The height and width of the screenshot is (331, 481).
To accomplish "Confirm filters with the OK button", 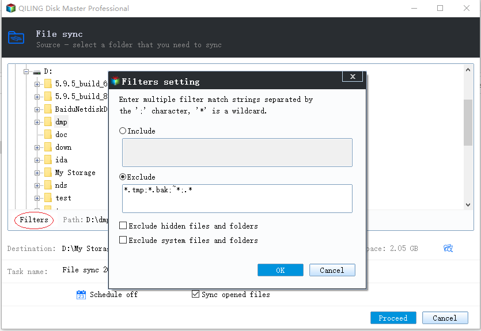I will [281, 270].
